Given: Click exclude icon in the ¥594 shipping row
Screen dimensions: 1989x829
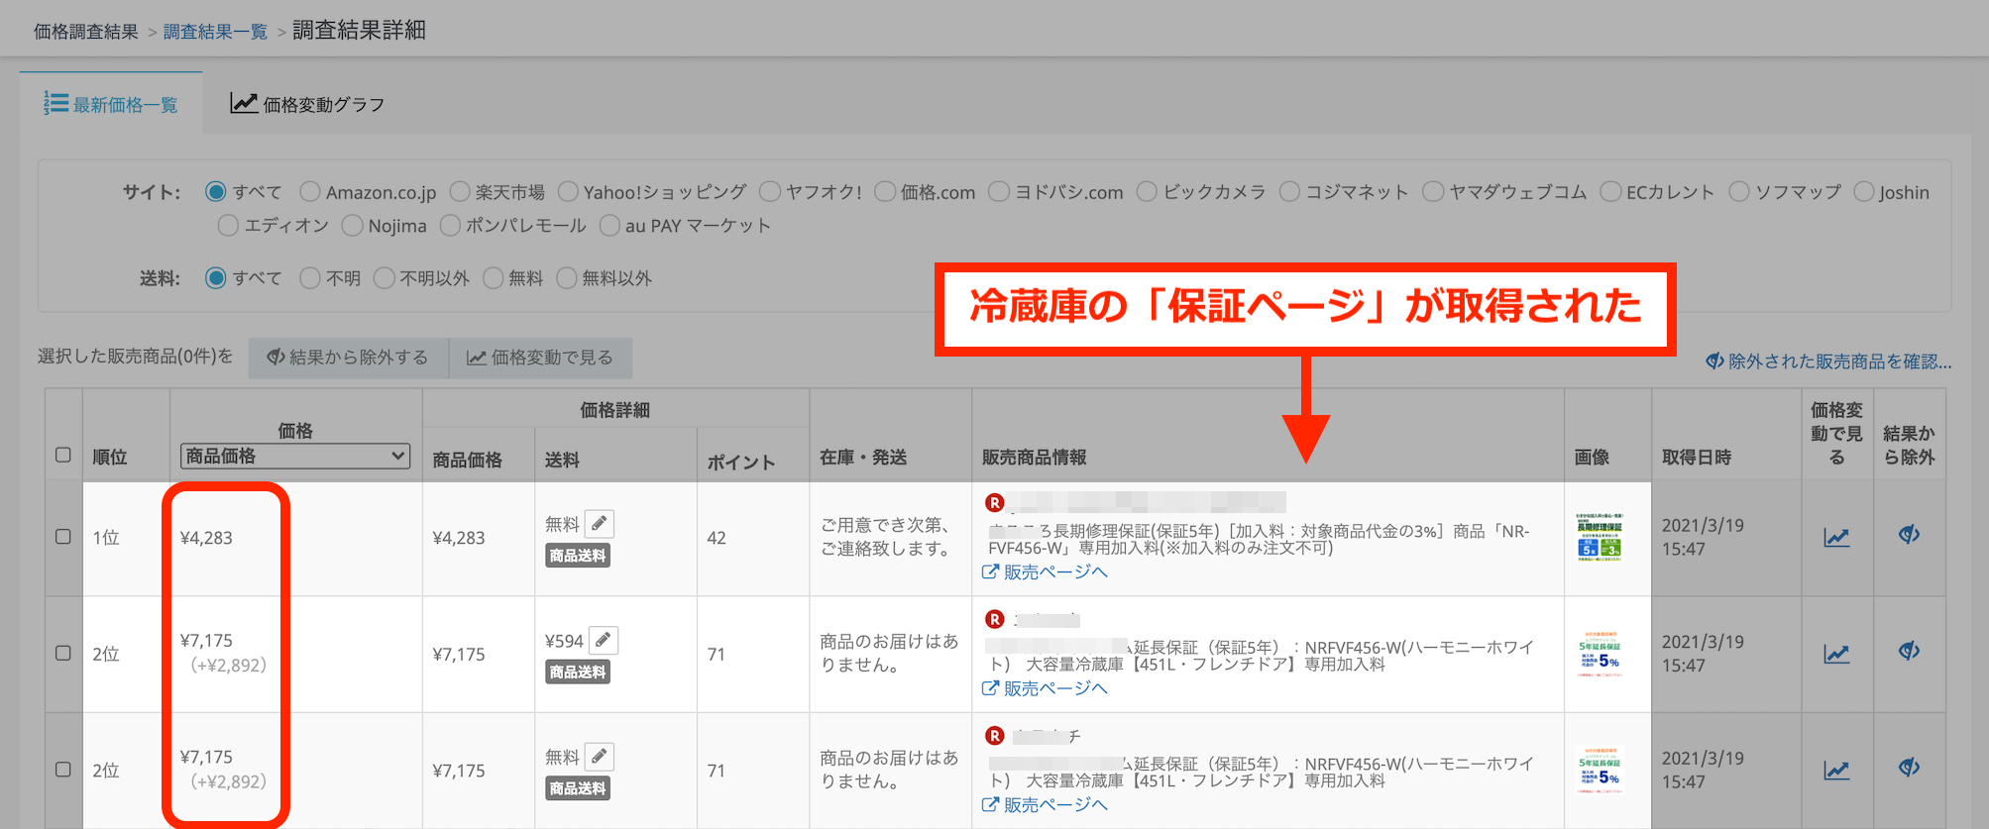Looking at the screenshot, I should click(1909, 652).
